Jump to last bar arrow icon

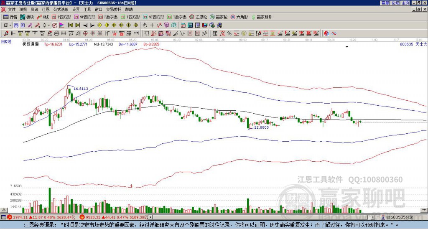pos(78,25)
